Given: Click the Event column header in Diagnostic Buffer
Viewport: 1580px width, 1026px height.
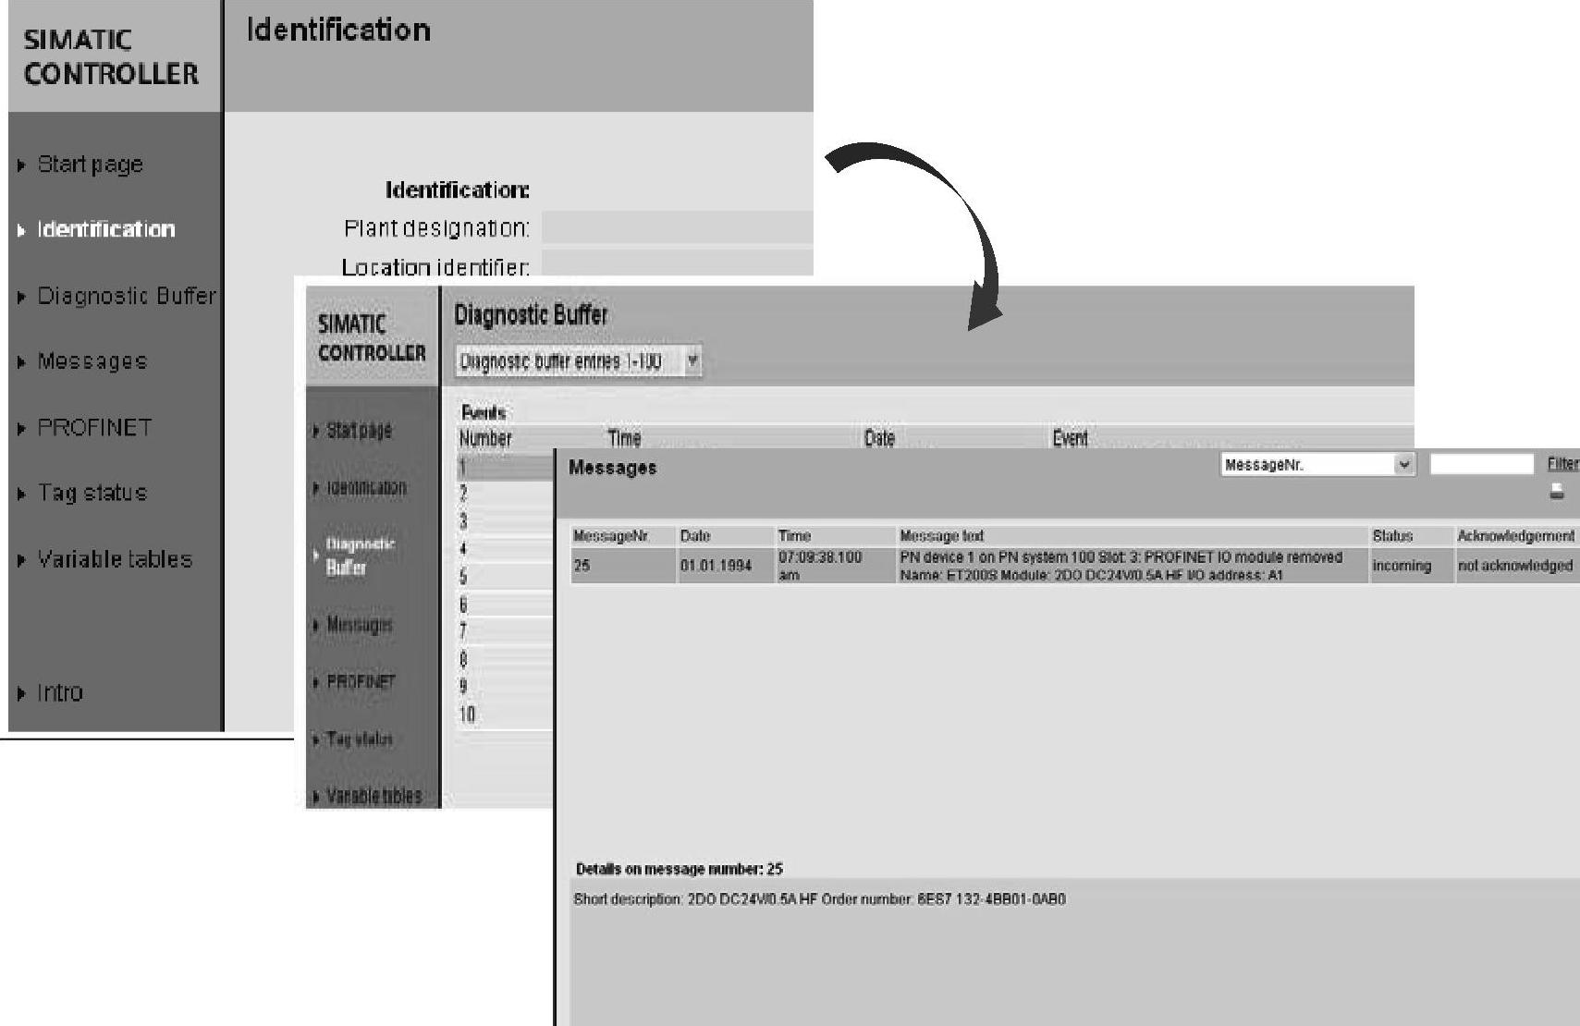Looking at the screenshot, I should tap(1070, 438).
